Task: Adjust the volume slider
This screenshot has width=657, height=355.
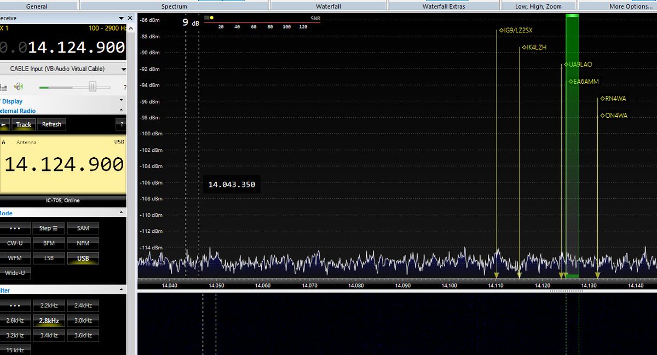Action: tap(92, 86)
